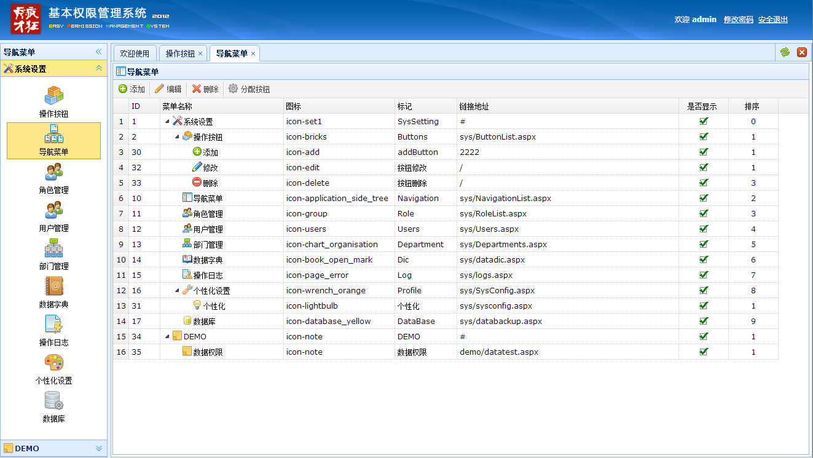Click the 链接地址 column header

tap(568, 106)
